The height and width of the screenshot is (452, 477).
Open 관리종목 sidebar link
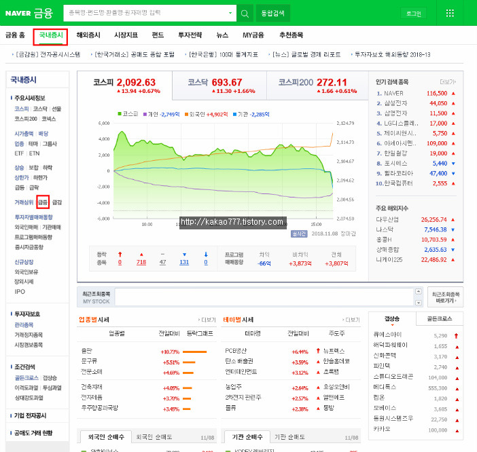[24, 324]
